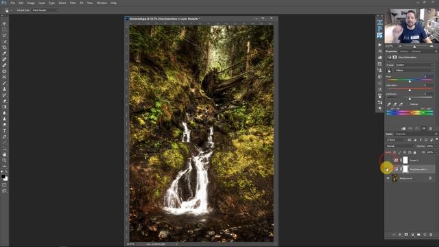Open the Filter menu
Image resolution: width=439 pixels, height=247 pixels.
(x=73, y=3)
